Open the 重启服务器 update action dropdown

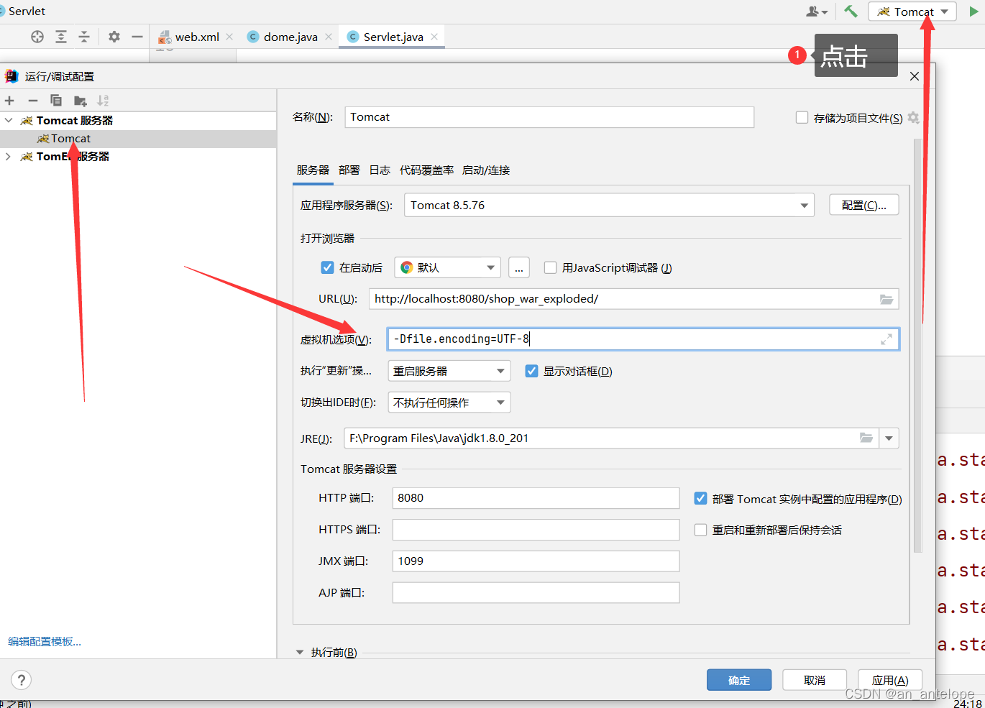pyautogui.click(x=449, y=371)
